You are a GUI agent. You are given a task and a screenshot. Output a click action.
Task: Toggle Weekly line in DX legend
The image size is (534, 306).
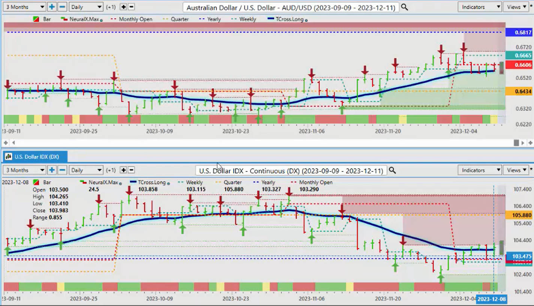[x=190, y=182]
